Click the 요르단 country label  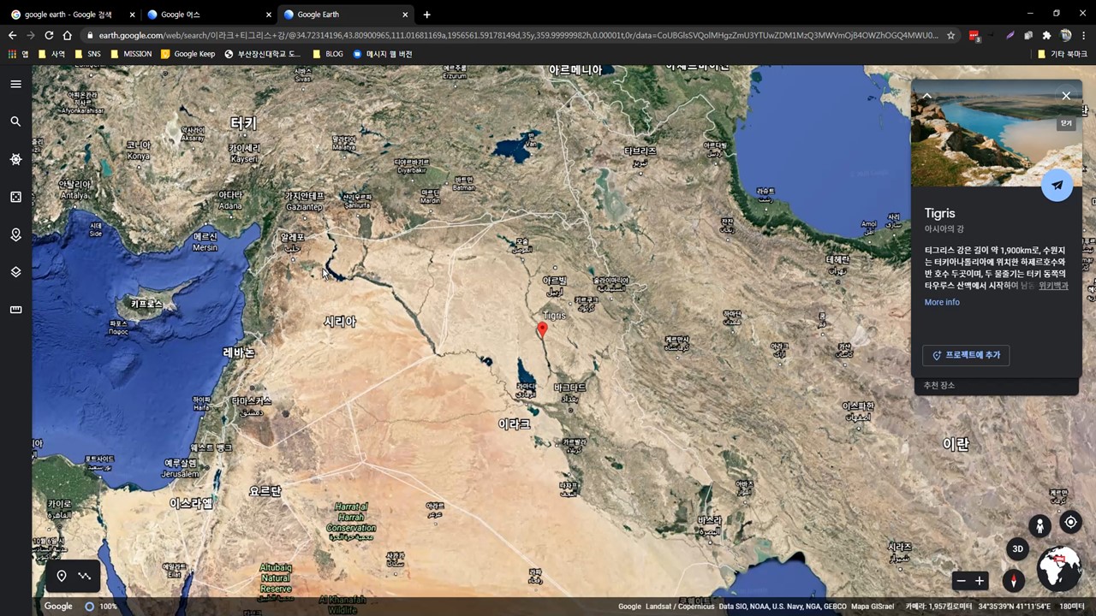tap(265, 491)
